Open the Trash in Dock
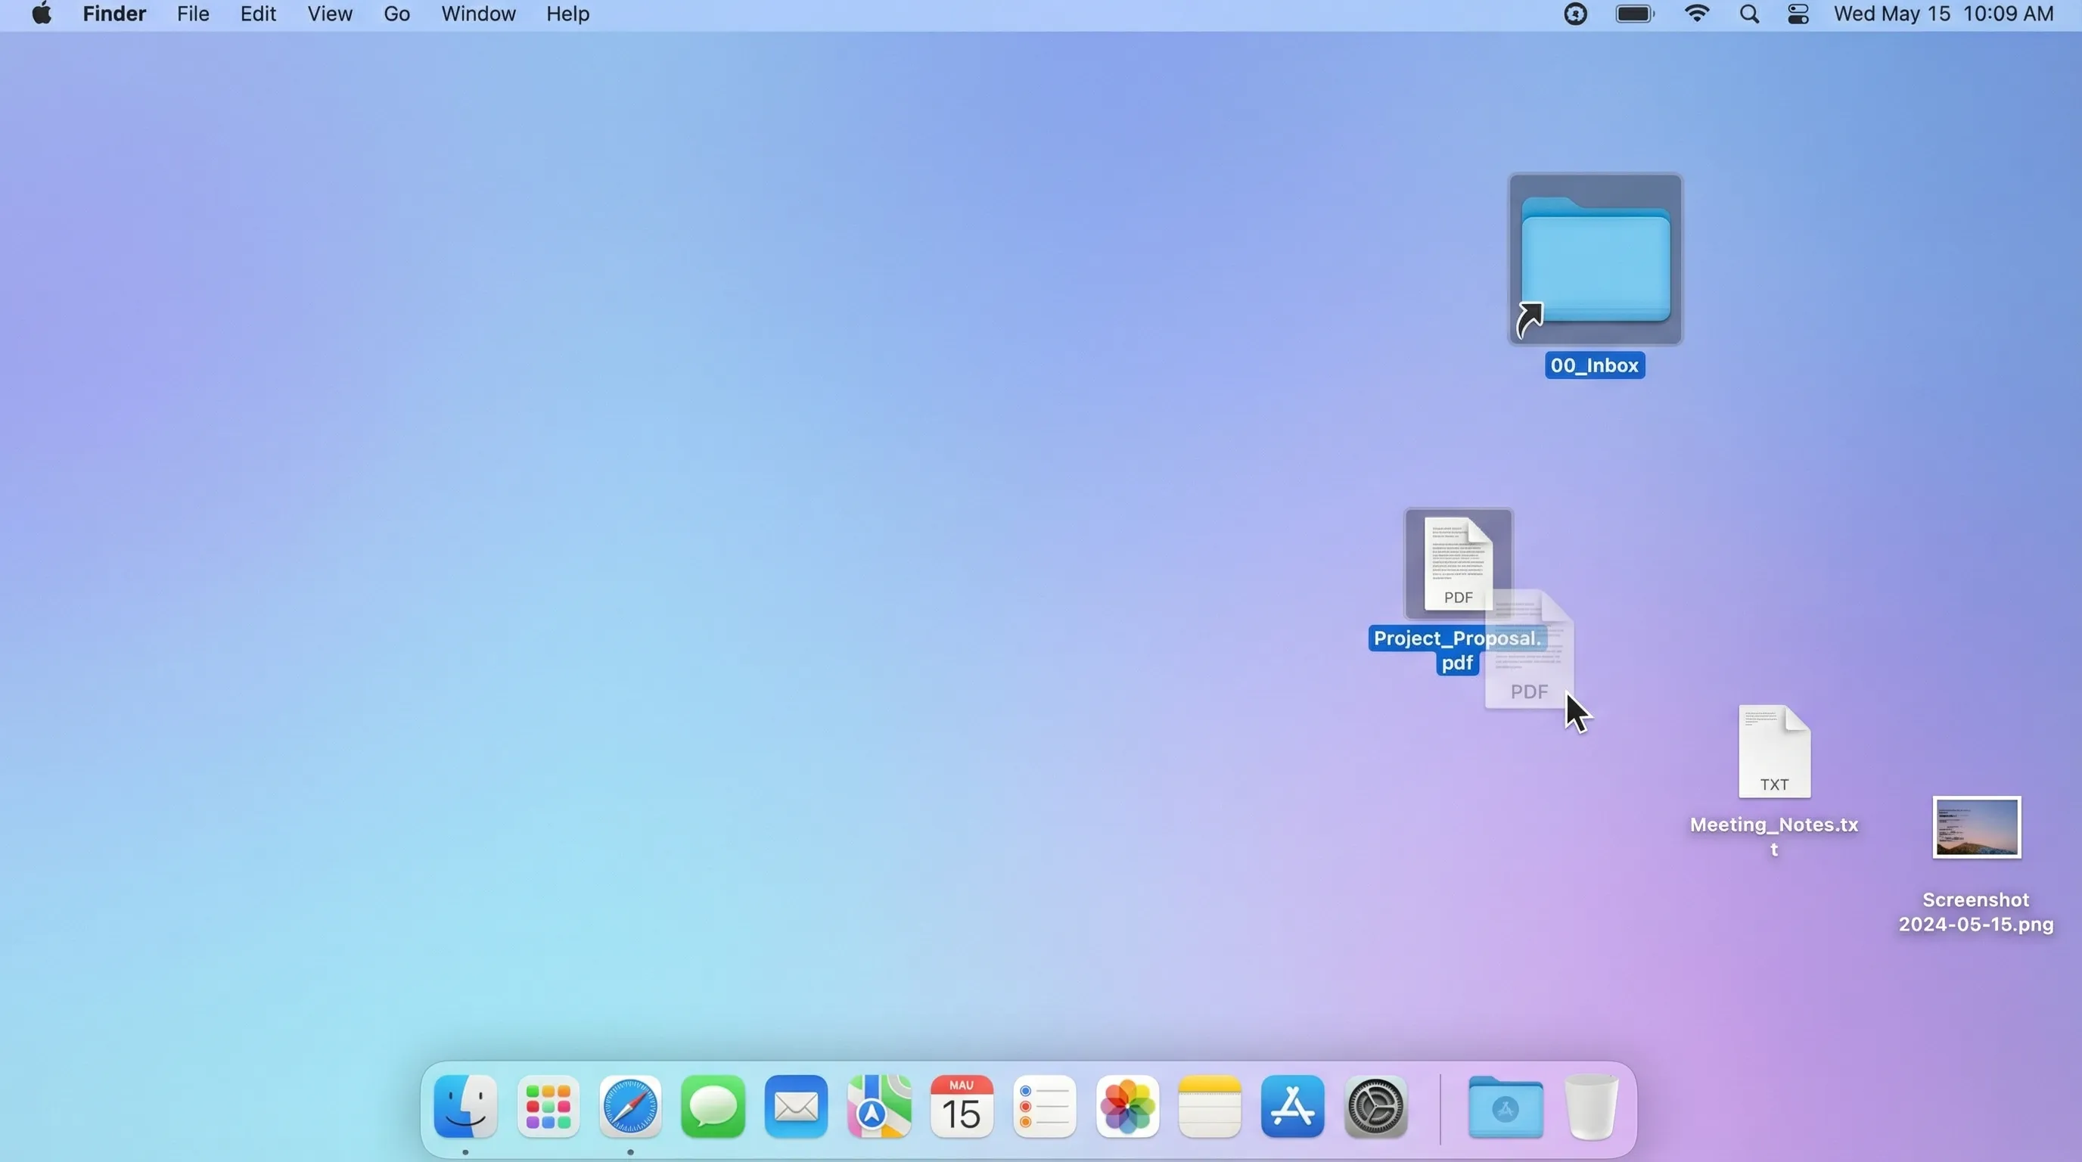Screen dimensions: 2082x1162 (x=1592, y=1106)
